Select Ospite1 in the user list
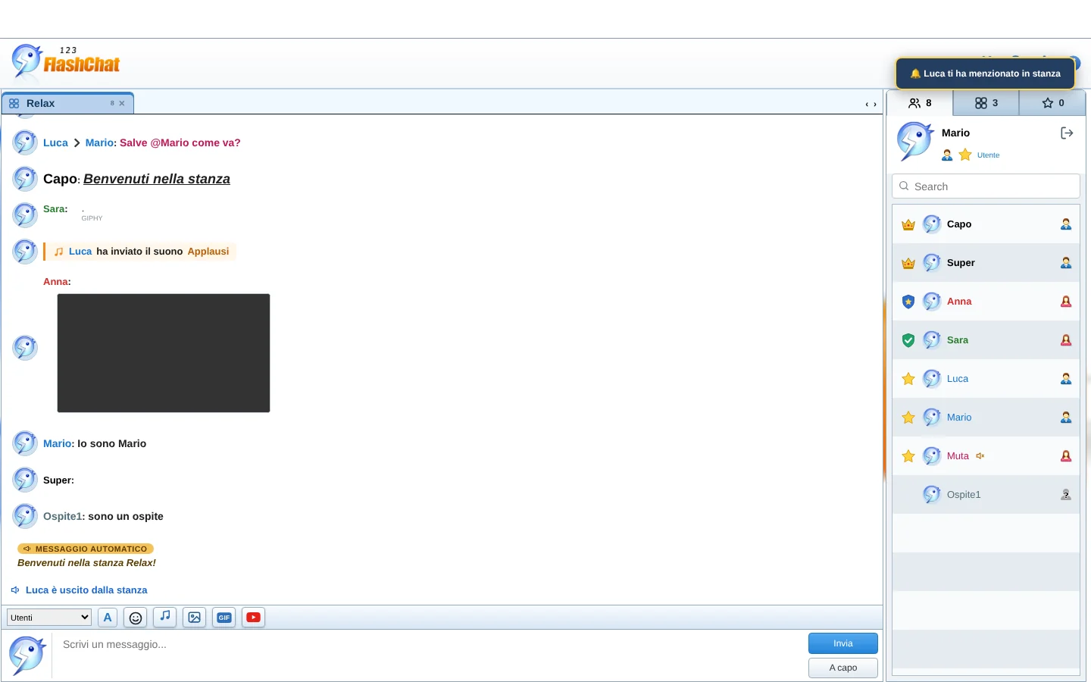This screenshot has width=1091, height=682. (986, 495)
